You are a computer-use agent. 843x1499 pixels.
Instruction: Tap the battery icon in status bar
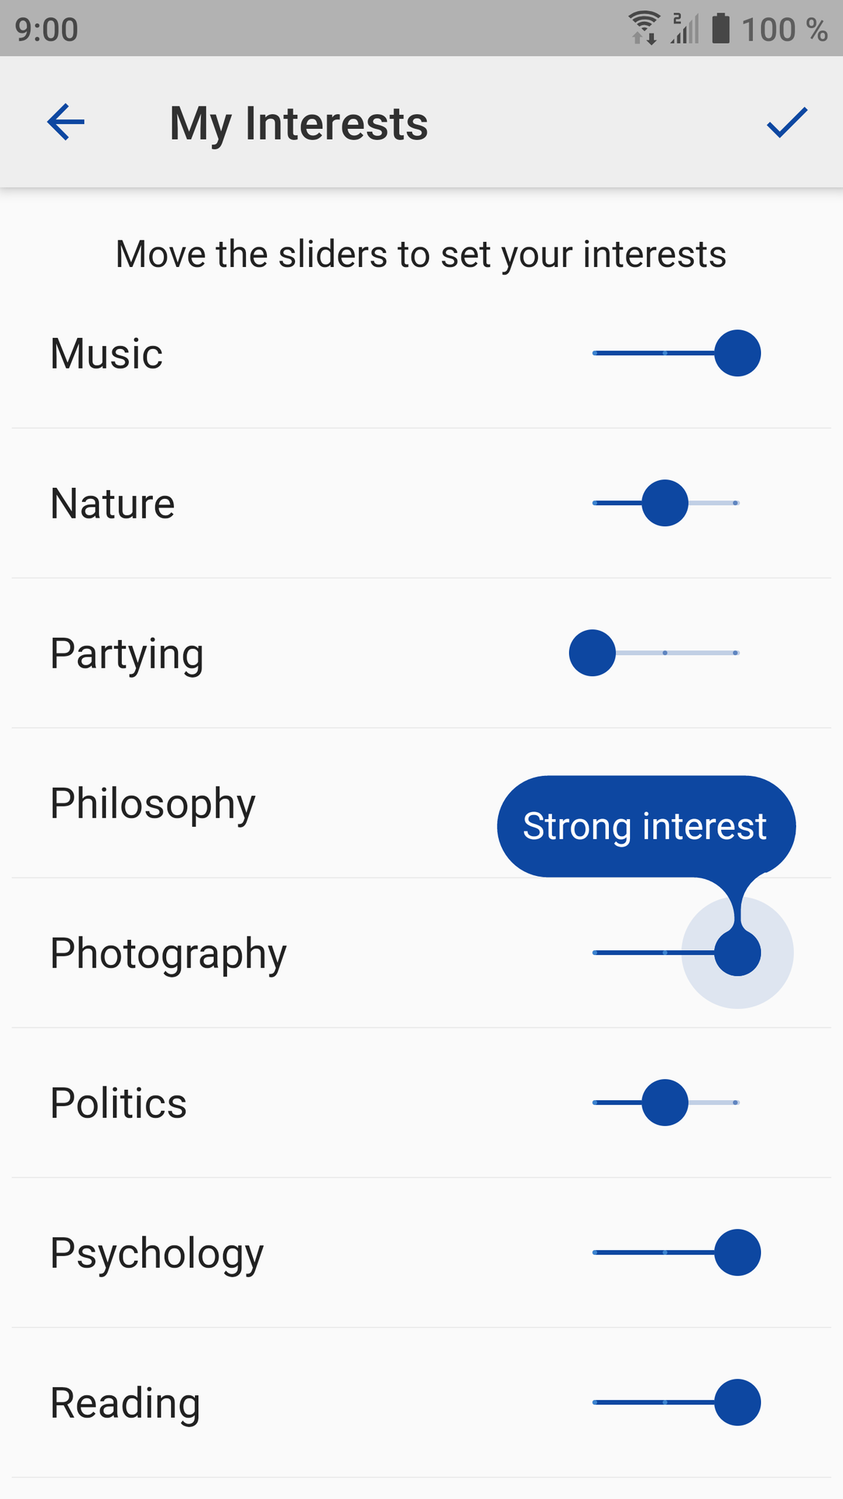click(x=720, y=28)
